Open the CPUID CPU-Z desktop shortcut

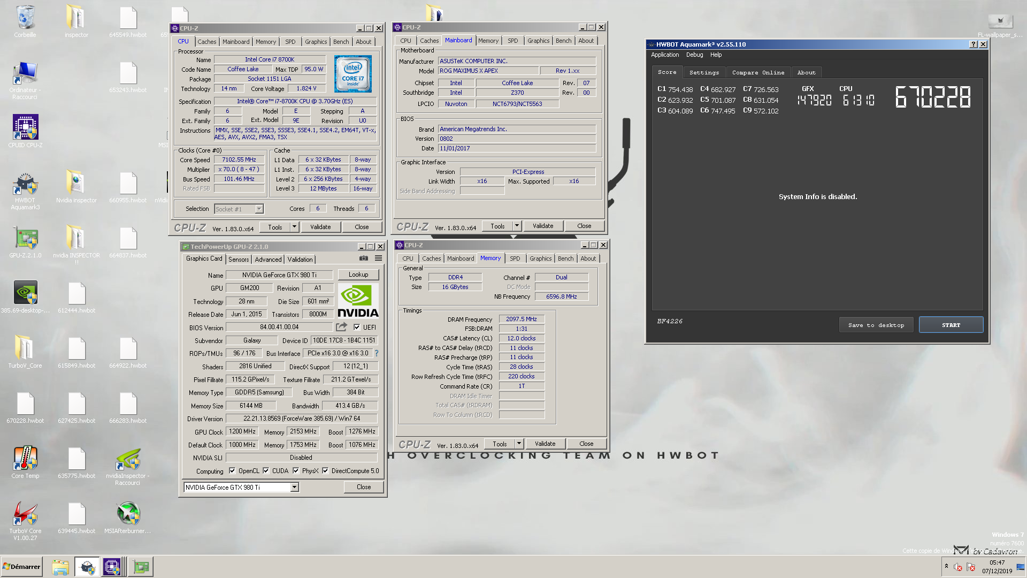coord(25,131)
